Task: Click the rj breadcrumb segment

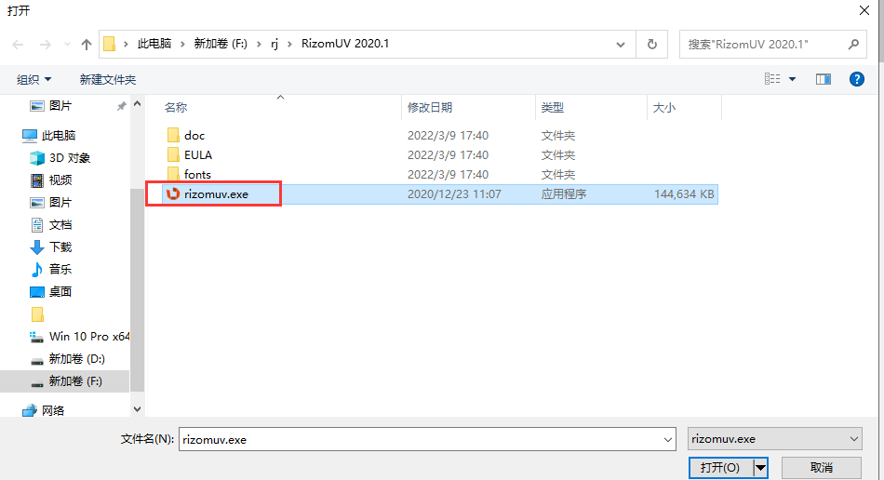Action: tap(275, 44)
